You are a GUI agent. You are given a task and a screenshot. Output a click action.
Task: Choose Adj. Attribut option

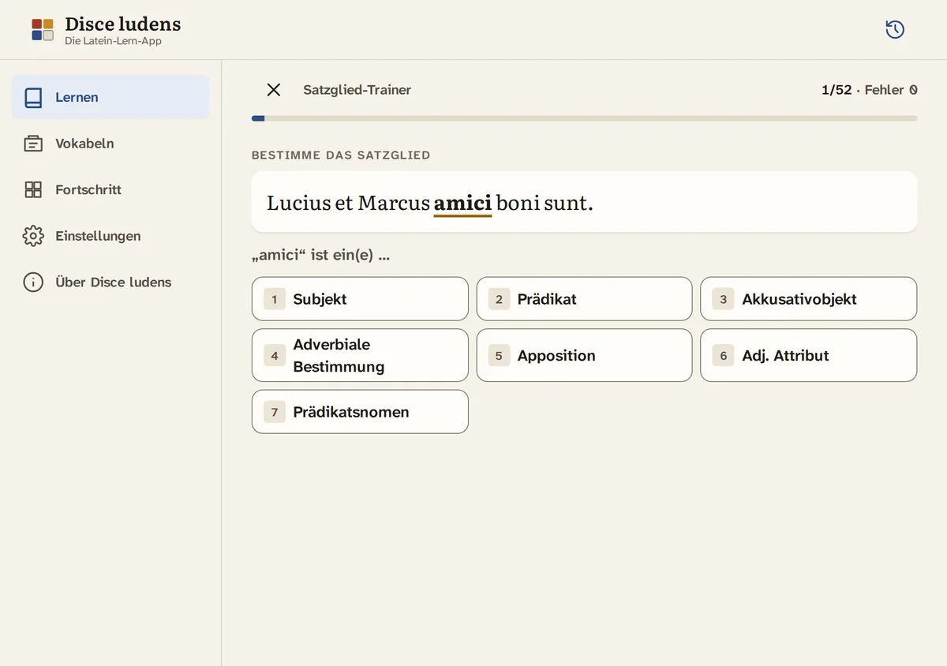[809, 355]
